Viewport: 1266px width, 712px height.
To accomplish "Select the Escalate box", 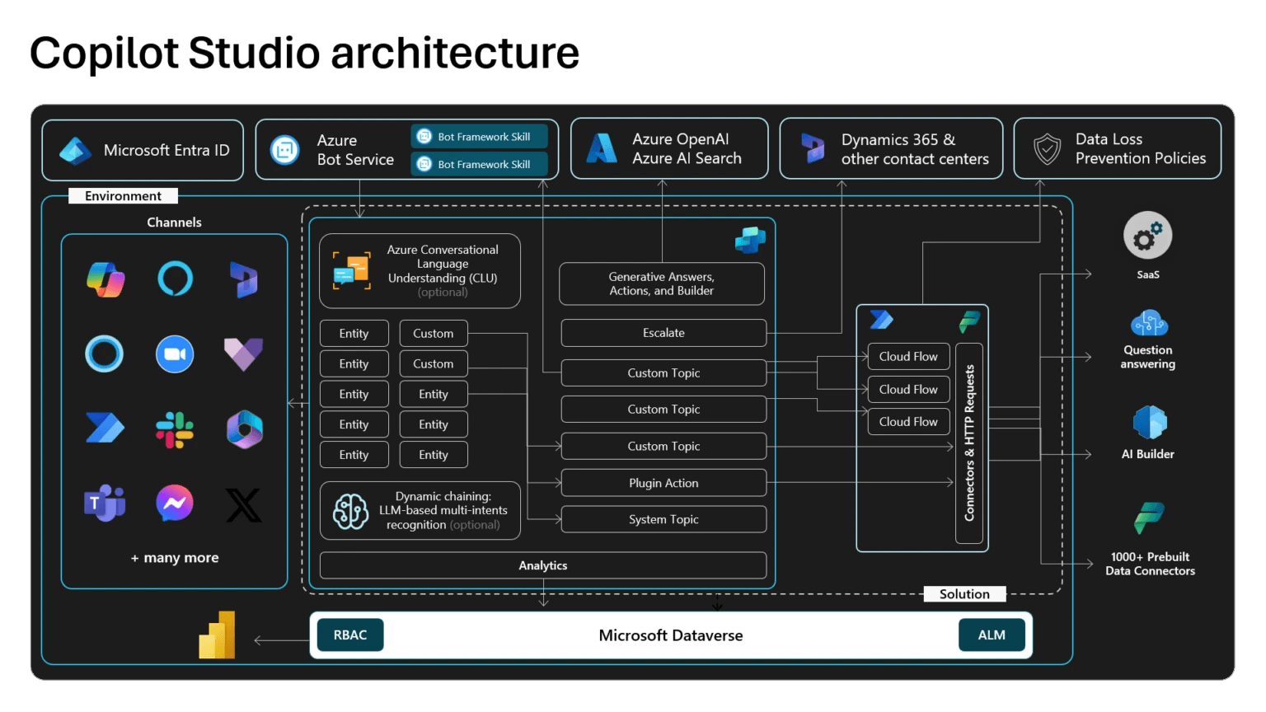I will tap(663, 333).
